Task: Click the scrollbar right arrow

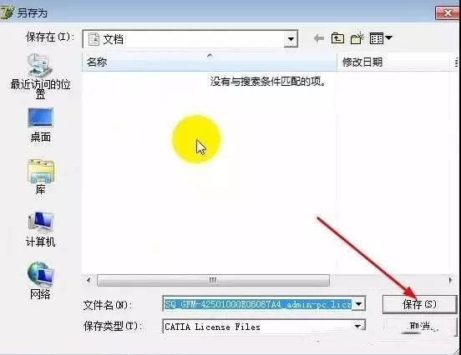Action: (x=450, y=280)
